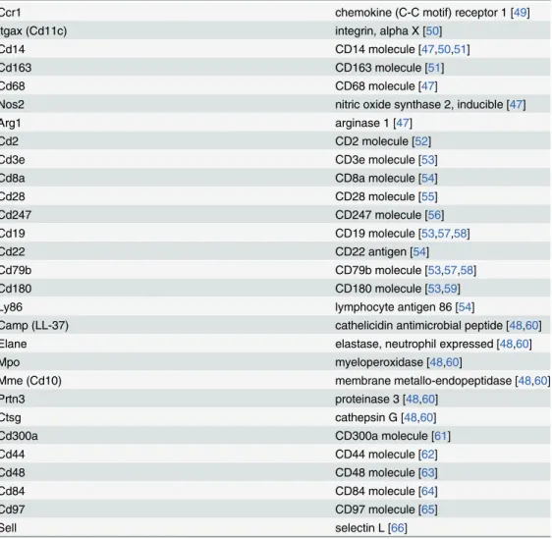Select the 'Nos2' gene symbol cell
This screenshot has width=552, height=539.
point(12,104)
